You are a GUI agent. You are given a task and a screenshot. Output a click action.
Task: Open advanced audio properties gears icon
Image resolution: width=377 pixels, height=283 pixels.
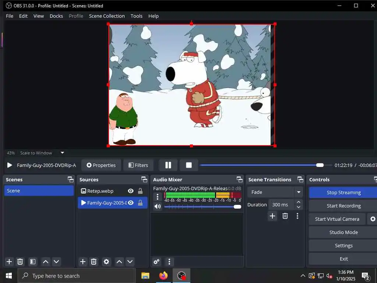click(156, 262)
